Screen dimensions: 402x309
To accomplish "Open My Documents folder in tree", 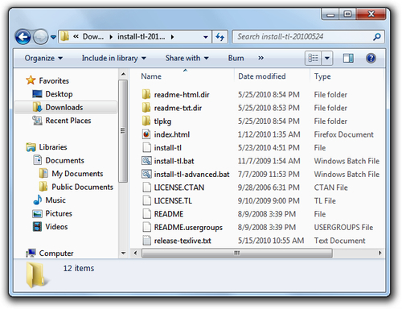I will [x=77, y=174].
